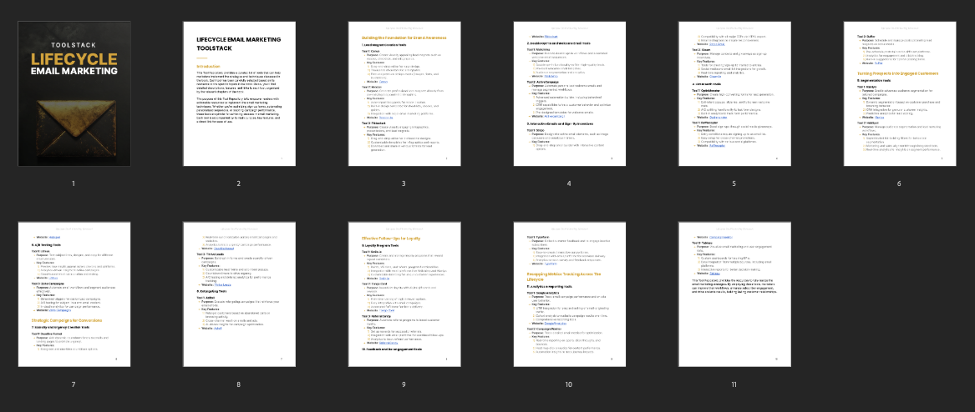Viewport: 975px width, 412px height.
Task: Open the final page 11 thumbnail
Action: pos(734,294)
